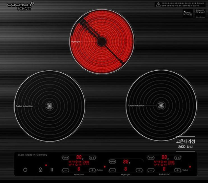208x183 pixels.
Task: Tap the Smart Sensor badge
Action: pyautogui.click(x=188, y=14)
